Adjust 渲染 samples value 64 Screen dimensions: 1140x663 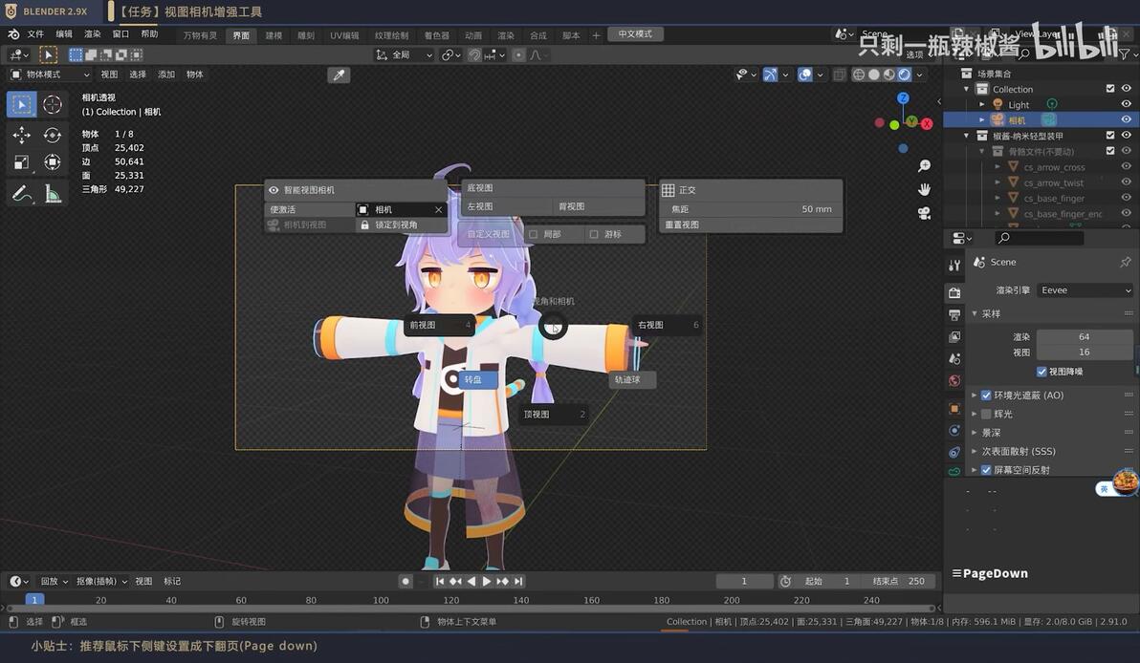[1084, 337]
